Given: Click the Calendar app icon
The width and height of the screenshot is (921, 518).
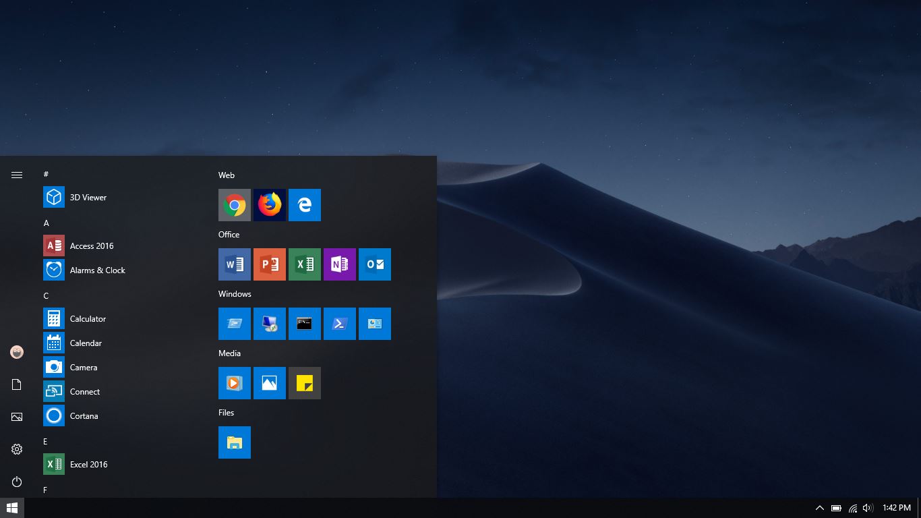Looking at the screenshot, I should pyautogui.click(x=54, y=343).
